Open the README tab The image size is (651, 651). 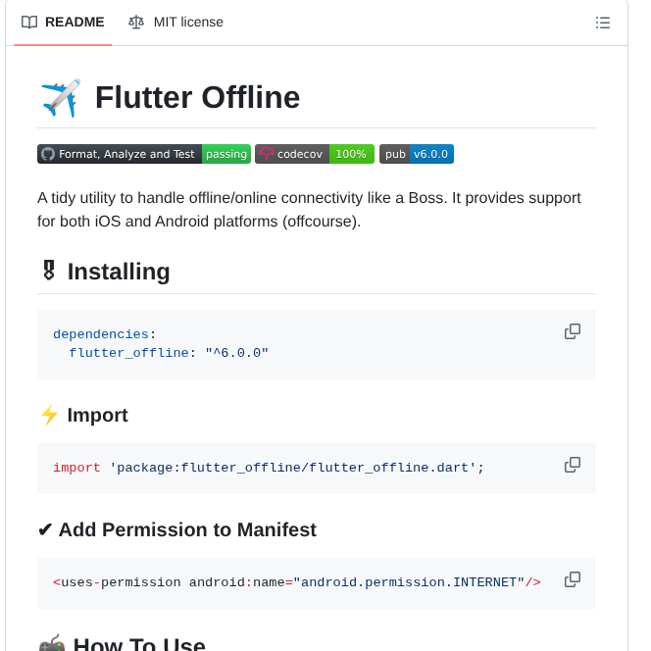63,22
